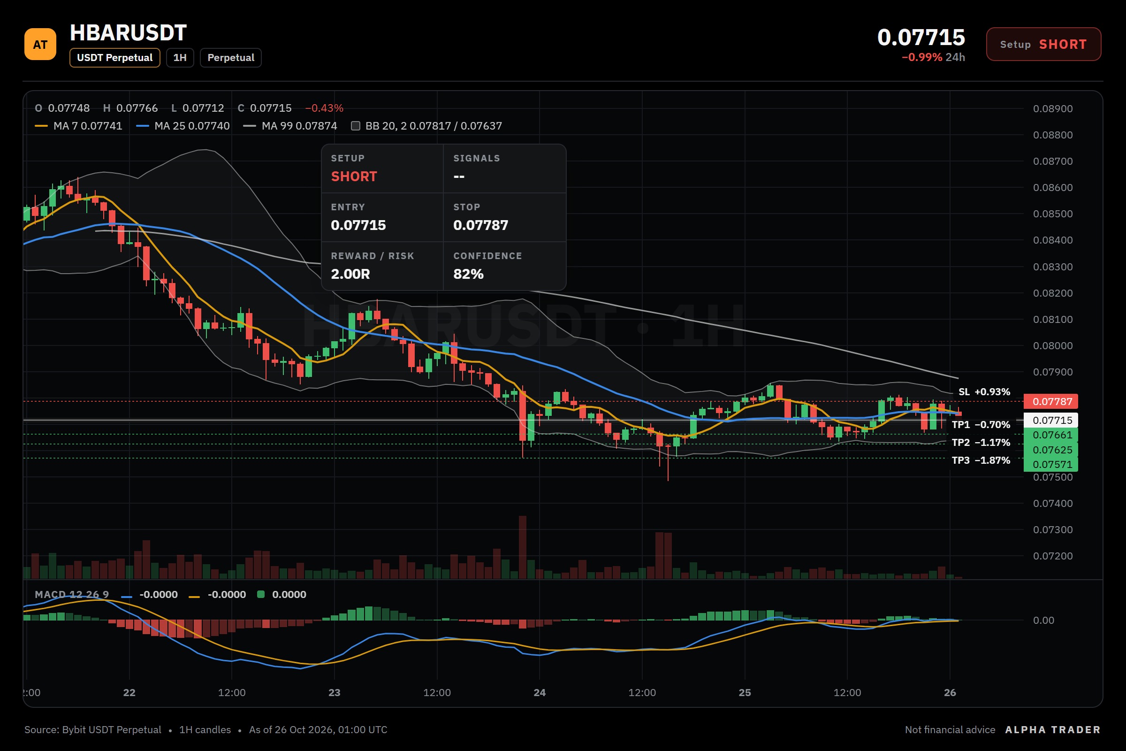Toggle the BB 20, 2 checkbox square
1126x751 pixels.
[356, 126]
